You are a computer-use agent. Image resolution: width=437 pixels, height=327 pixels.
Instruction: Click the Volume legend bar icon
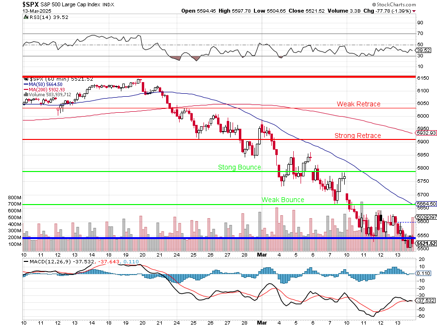pyautogui.click(x=25, y=94)
